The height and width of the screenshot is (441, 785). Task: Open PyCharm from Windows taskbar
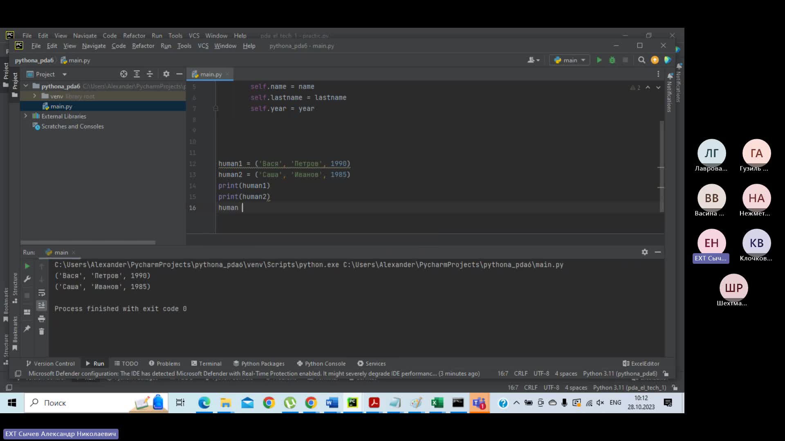[352, 403]
